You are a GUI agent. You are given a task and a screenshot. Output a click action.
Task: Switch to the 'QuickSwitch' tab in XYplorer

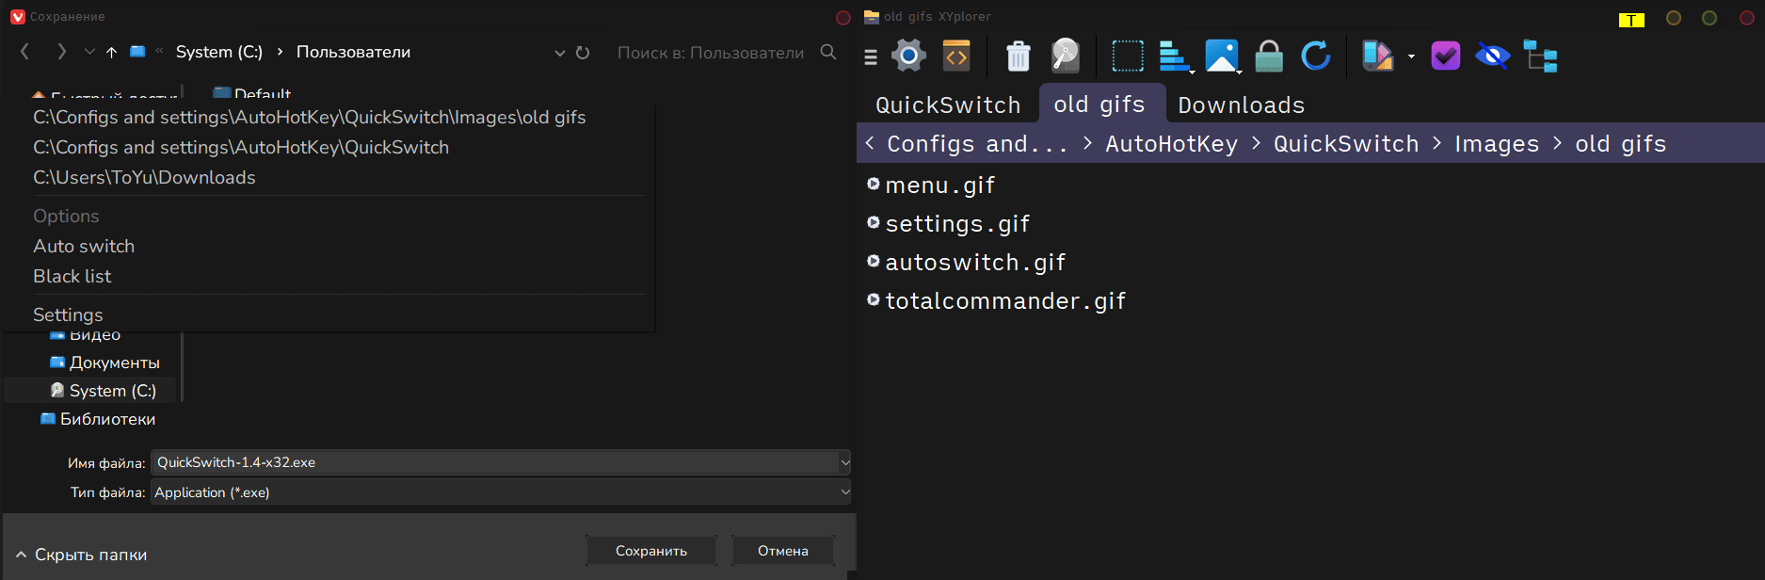coord(948,105)
